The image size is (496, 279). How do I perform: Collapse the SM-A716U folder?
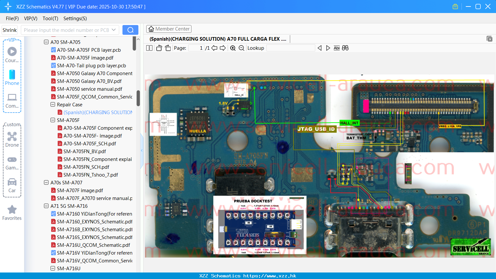click(53, 268)
